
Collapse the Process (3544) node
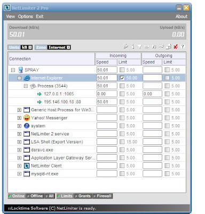[26, 86]
